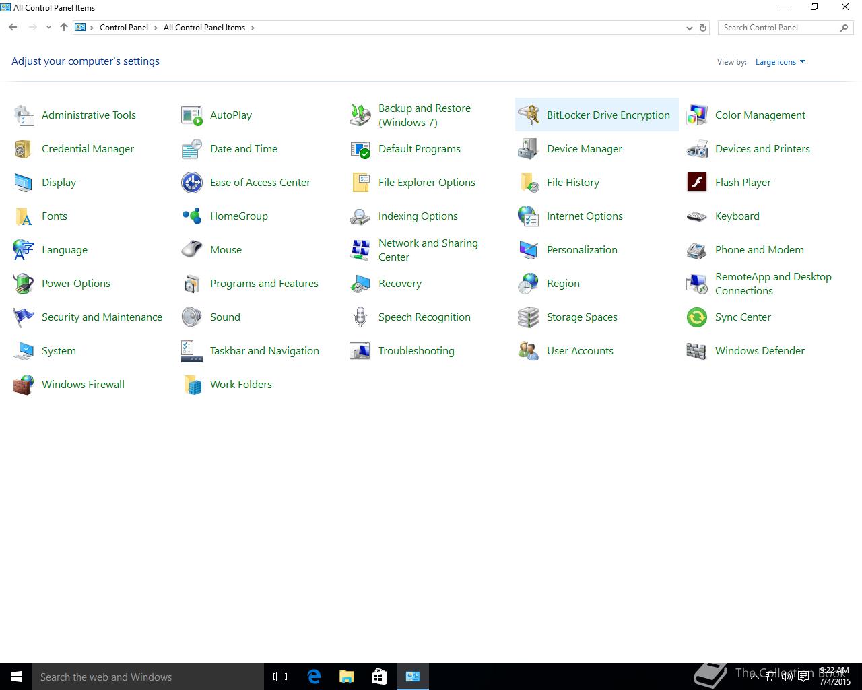Refresh the Control Panel view

(703, 28)
